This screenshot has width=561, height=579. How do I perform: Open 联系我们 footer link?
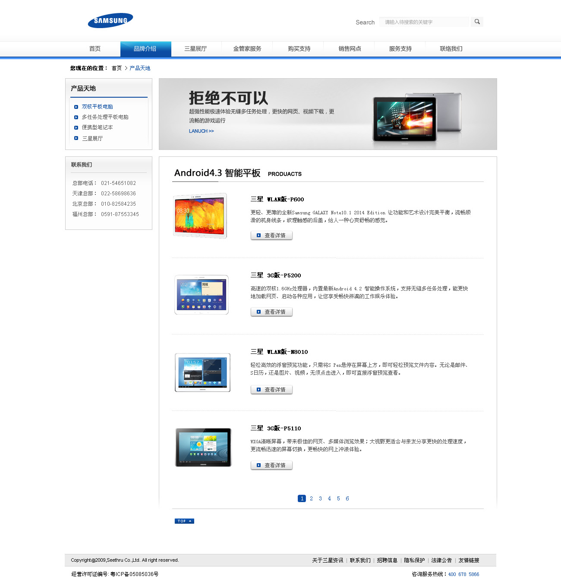click(360, 560)
